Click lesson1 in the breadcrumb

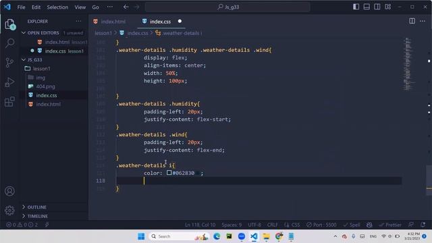point(103,33)
